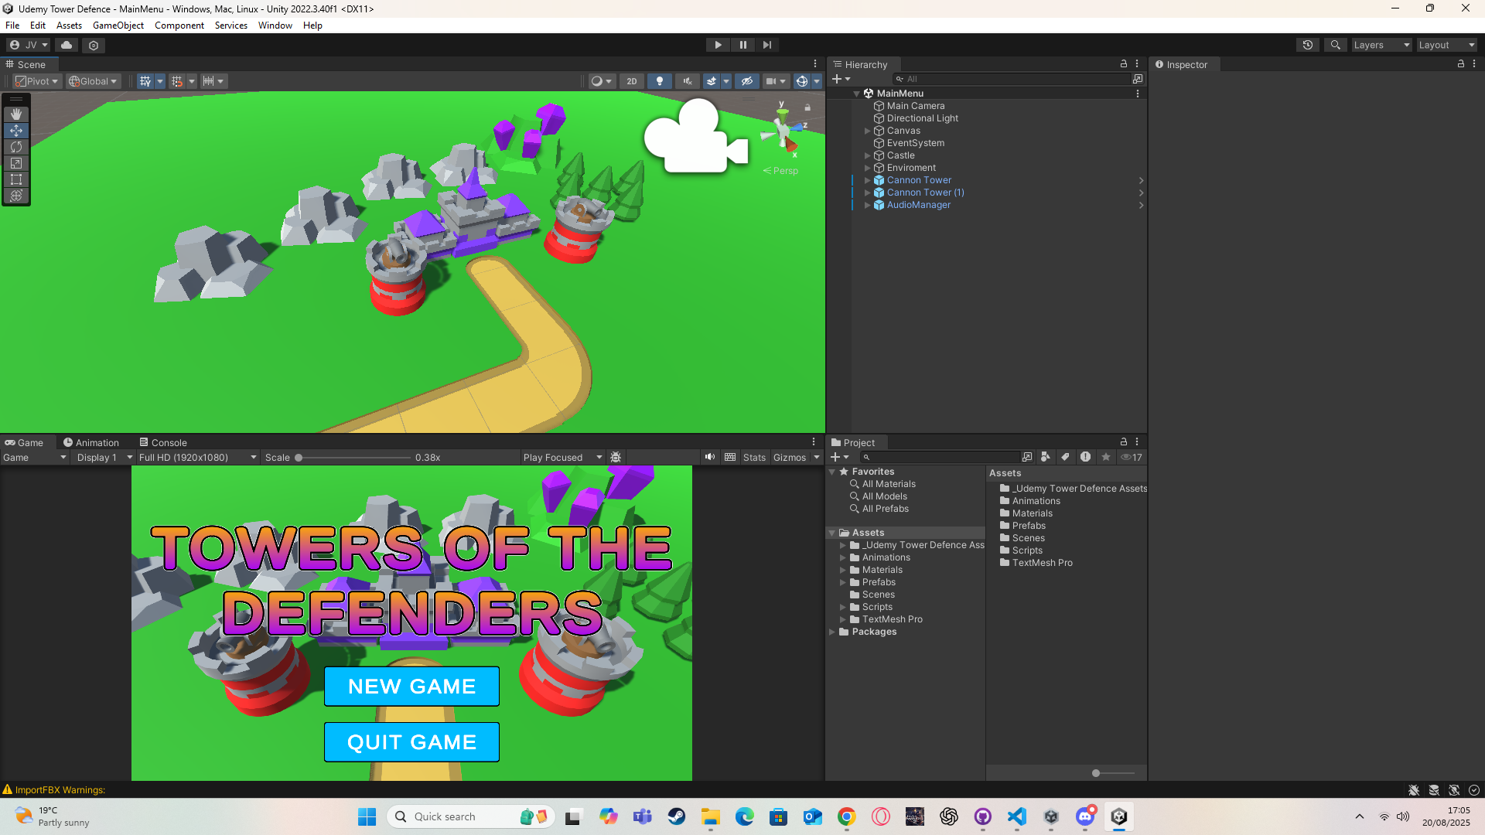Open the version control settings icon

(94, 45)
